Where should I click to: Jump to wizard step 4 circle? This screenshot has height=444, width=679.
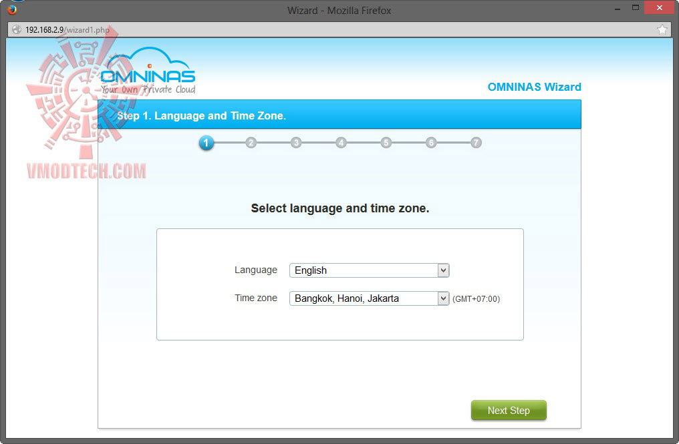coord(342,143)
